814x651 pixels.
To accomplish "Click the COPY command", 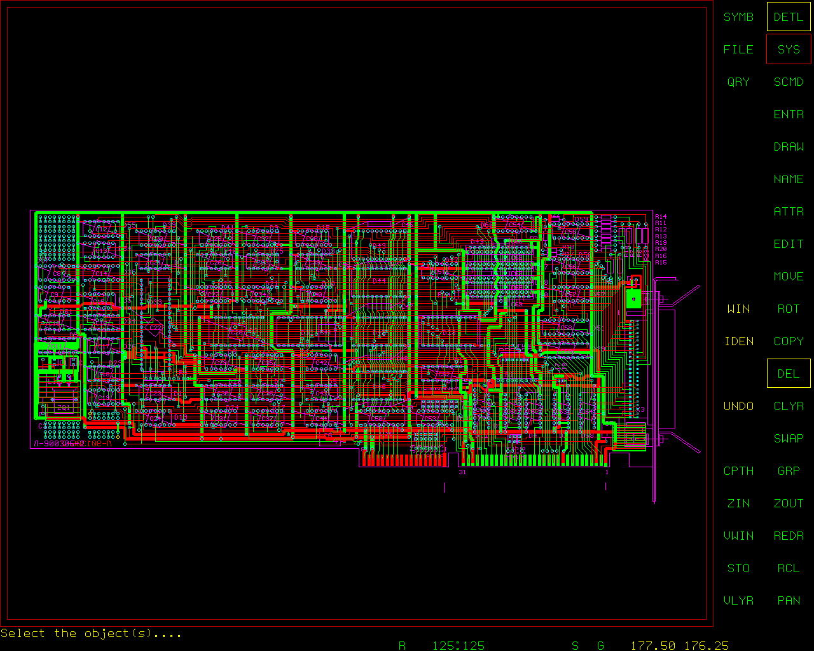I will [x=789, y=341].
